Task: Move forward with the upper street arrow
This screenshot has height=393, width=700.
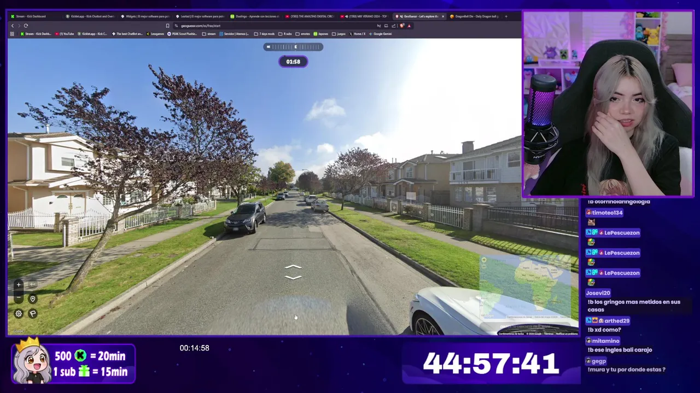Action: (x=293, y=267)
